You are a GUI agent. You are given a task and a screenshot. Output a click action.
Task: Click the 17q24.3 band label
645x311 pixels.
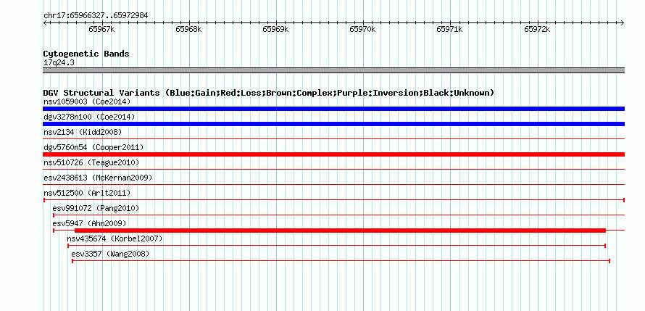59,63
